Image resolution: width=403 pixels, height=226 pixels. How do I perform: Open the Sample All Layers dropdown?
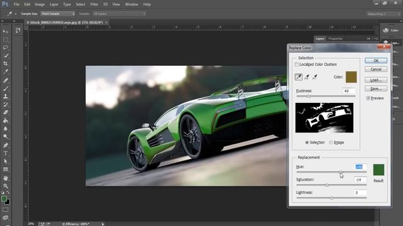(x=119, y=14)
